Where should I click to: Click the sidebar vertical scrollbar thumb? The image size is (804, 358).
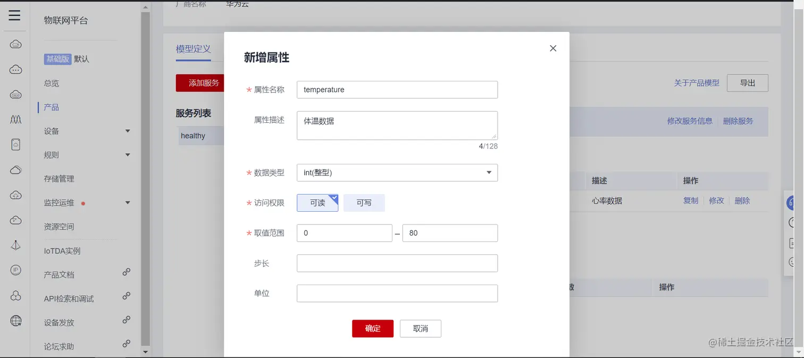(x=145, y=179)
